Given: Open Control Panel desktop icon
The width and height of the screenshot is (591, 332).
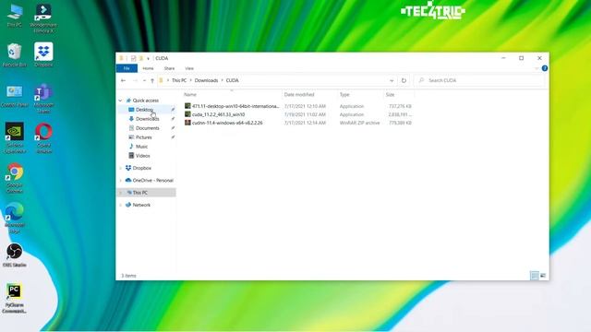Looking at the screenshot, I should pos(15,96).
